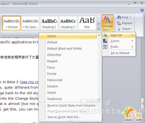Open the Word Help question-mark icon
This screenshot has height=123, width=145.
(x=142, y=10)
